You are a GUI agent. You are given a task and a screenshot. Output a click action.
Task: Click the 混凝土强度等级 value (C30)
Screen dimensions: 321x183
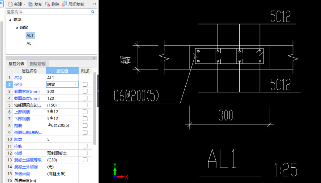point(62,160)
